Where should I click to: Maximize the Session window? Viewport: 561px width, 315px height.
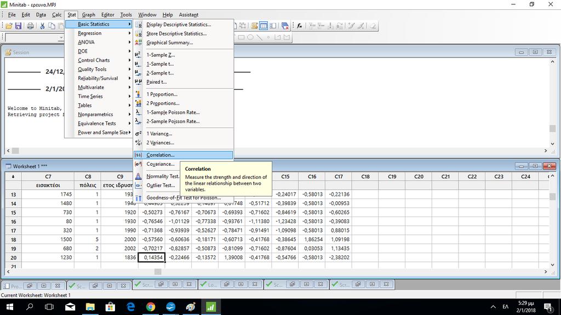click(x=535, y=52)
